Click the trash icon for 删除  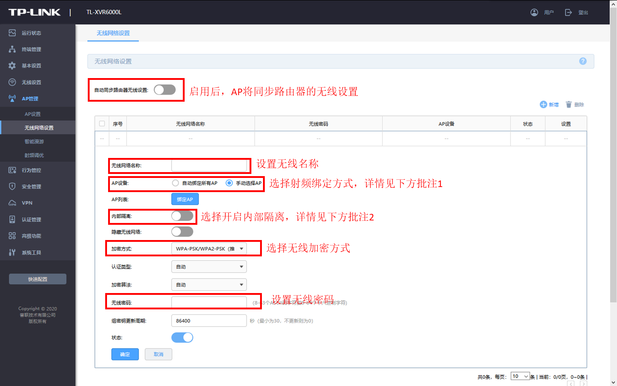pyautogui.click(x=569, y=105)
